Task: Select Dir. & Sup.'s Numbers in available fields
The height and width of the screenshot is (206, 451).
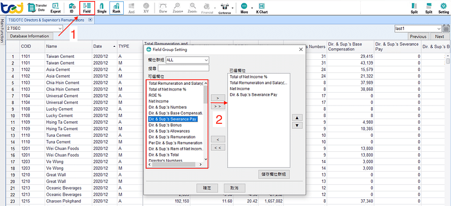Action: coord(168,107)
